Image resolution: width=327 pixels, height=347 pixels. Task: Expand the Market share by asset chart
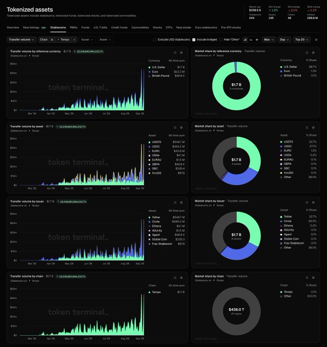tap(307, 128)
